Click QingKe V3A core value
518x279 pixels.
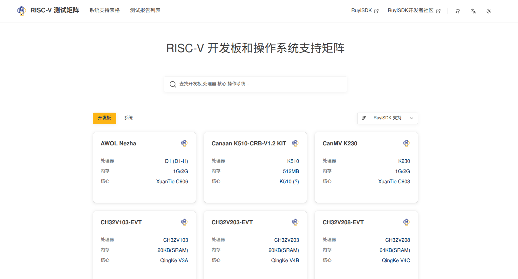coord(174,261)
